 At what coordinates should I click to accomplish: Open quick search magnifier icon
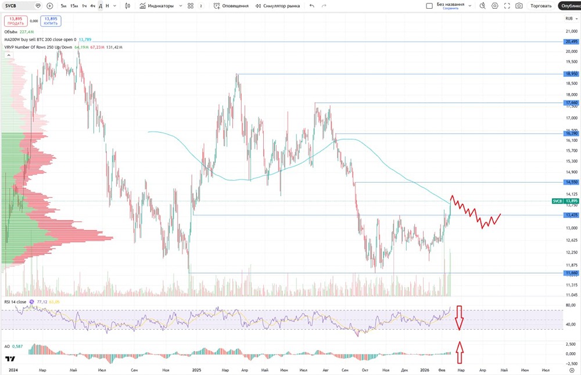pyautogui.click(x=482, y=6)
